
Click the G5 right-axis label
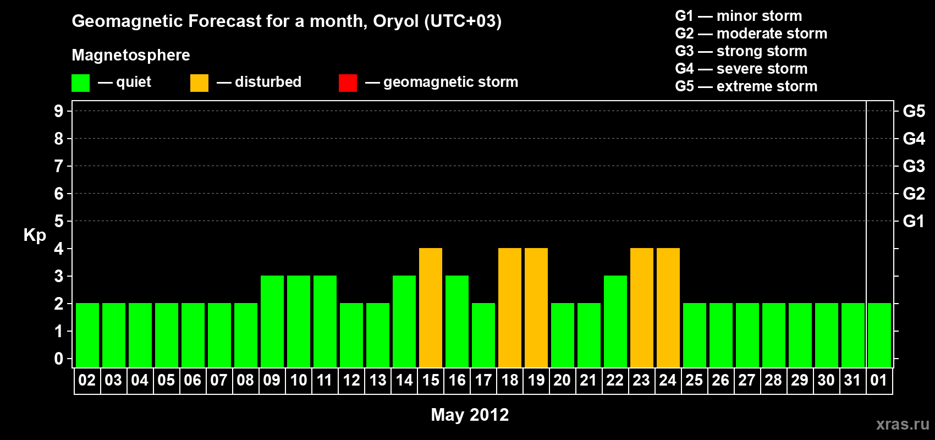pyautogui.click(x=914, y=111)
